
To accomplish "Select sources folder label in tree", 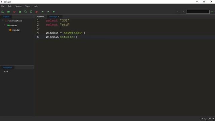I will pos(13,26).
